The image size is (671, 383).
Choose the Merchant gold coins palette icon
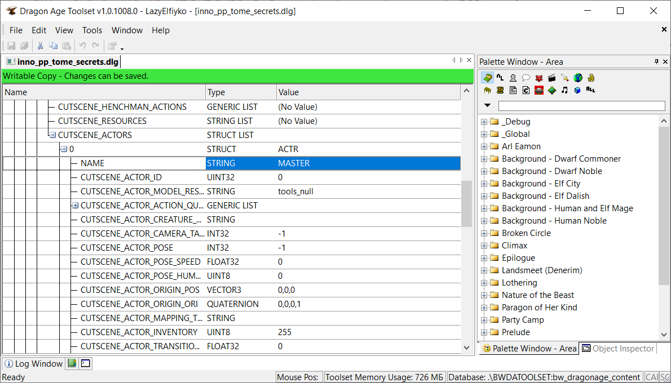pos(591,78)
